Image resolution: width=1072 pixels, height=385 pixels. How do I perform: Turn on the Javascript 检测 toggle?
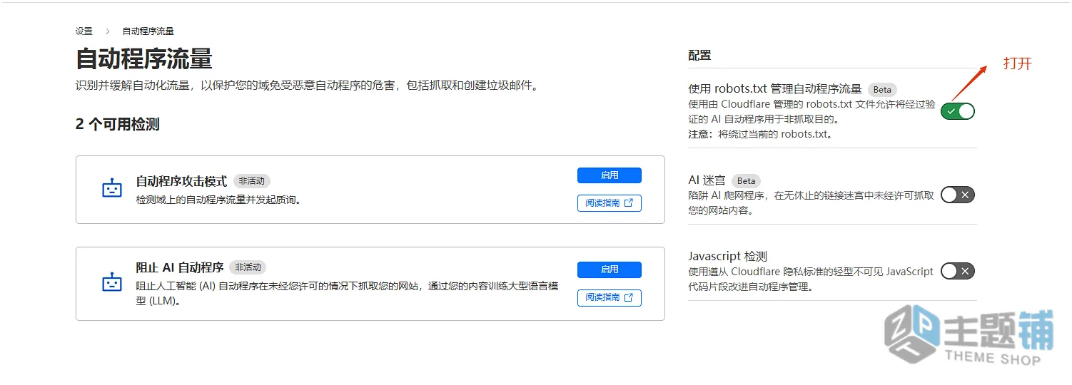[x=957, y=271]
